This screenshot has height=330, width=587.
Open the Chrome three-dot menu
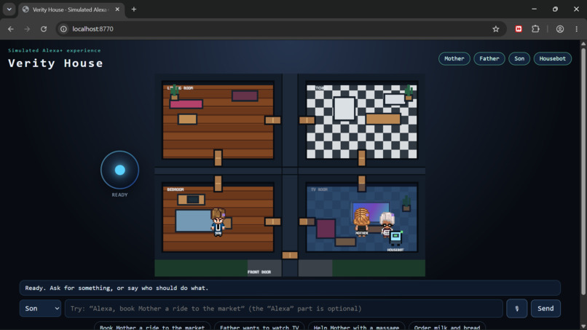pos(577,29)
